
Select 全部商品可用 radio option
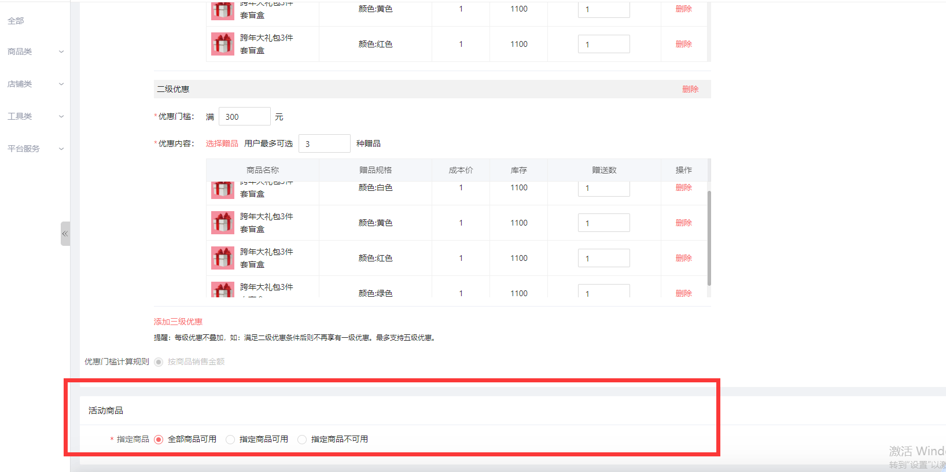pos(159,440)
